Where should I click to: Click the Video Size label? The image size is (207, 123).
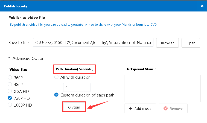(18, 69)
